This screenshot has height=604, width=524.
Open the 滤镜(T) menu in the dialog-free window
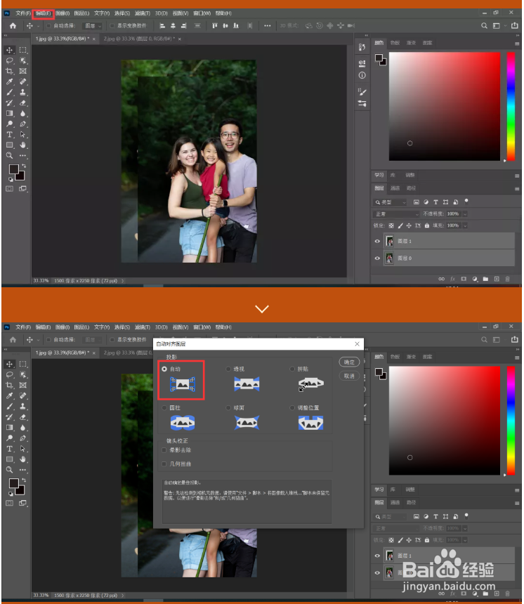click(142, 13)
